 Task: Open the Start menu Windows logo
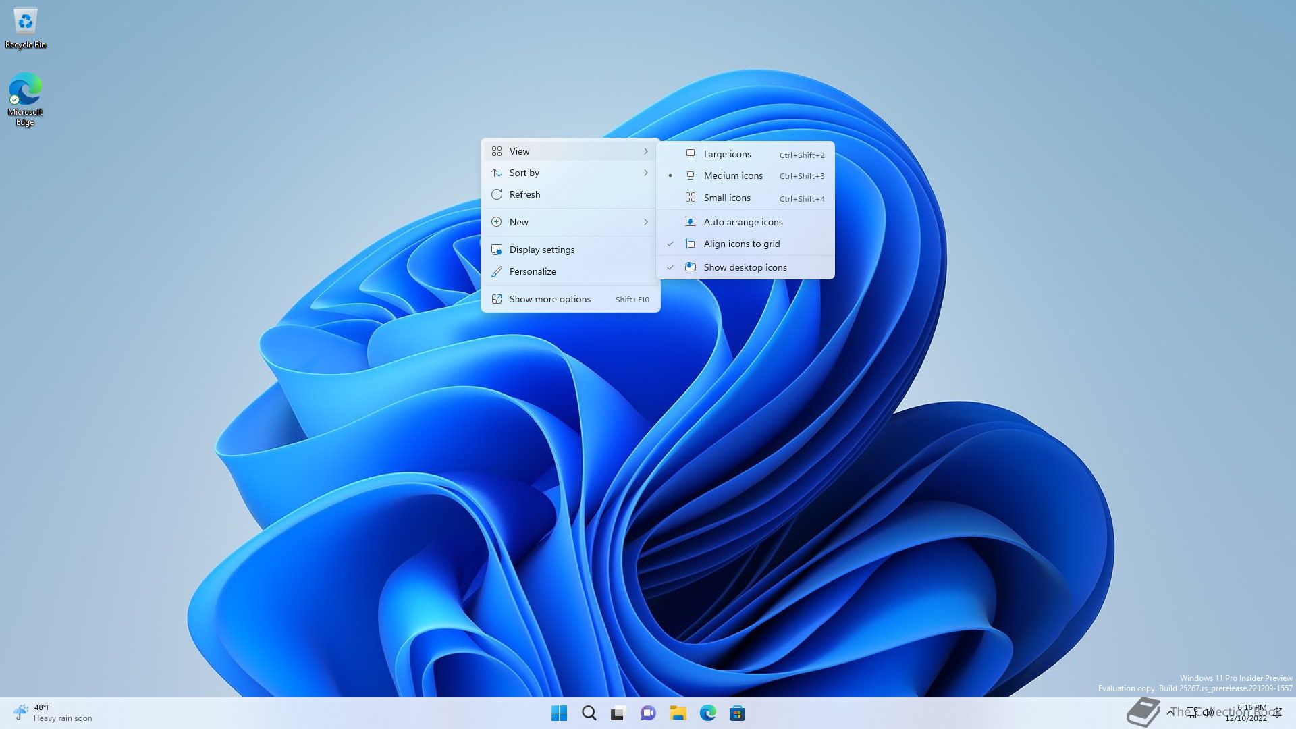pyautogui.click(x=559, y=713)
